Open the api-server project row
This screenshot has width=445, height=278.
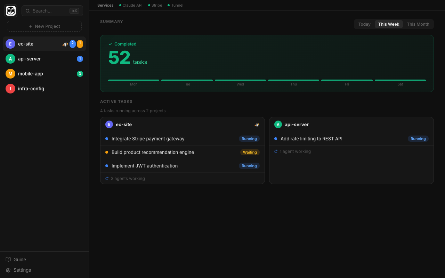click(x=44, y=59)
